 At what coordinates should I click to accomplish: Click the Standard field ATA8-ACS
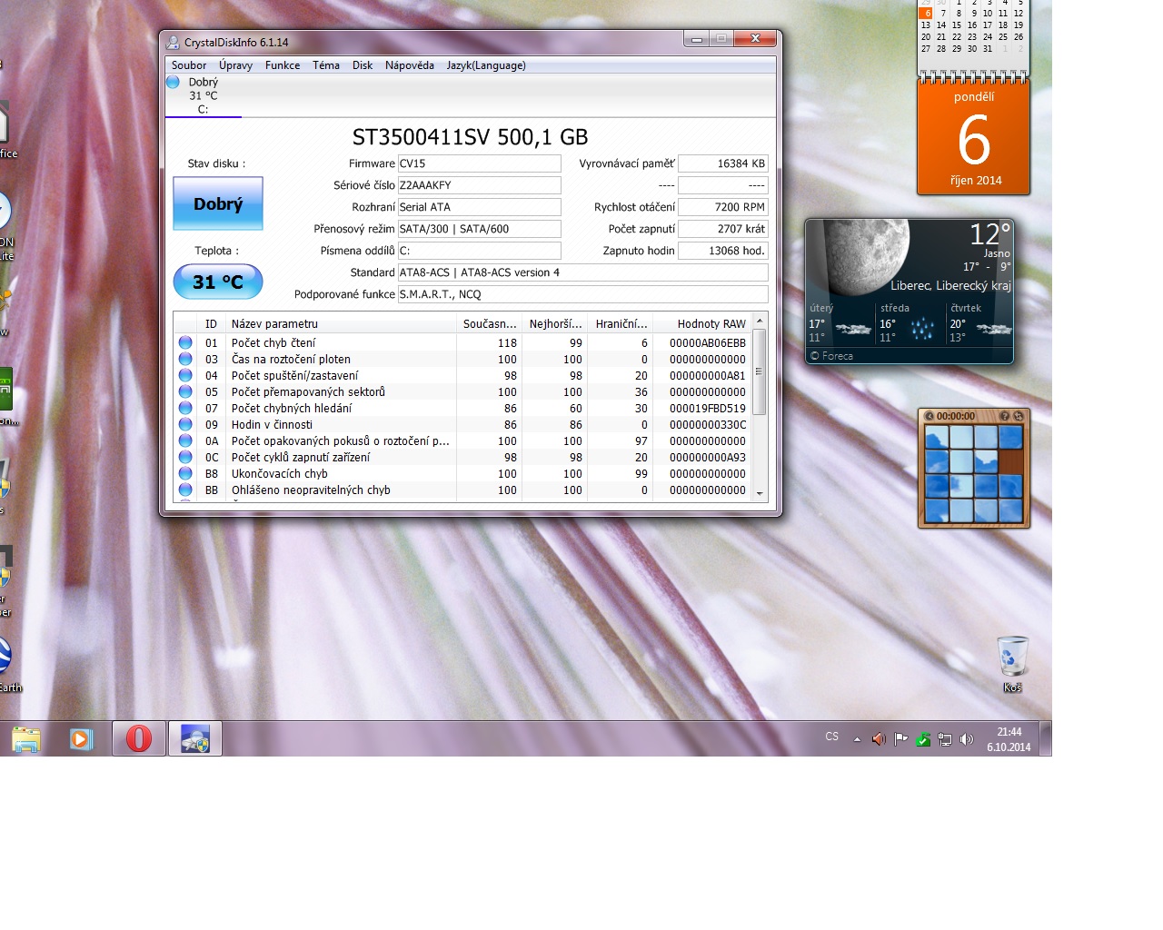582,272
